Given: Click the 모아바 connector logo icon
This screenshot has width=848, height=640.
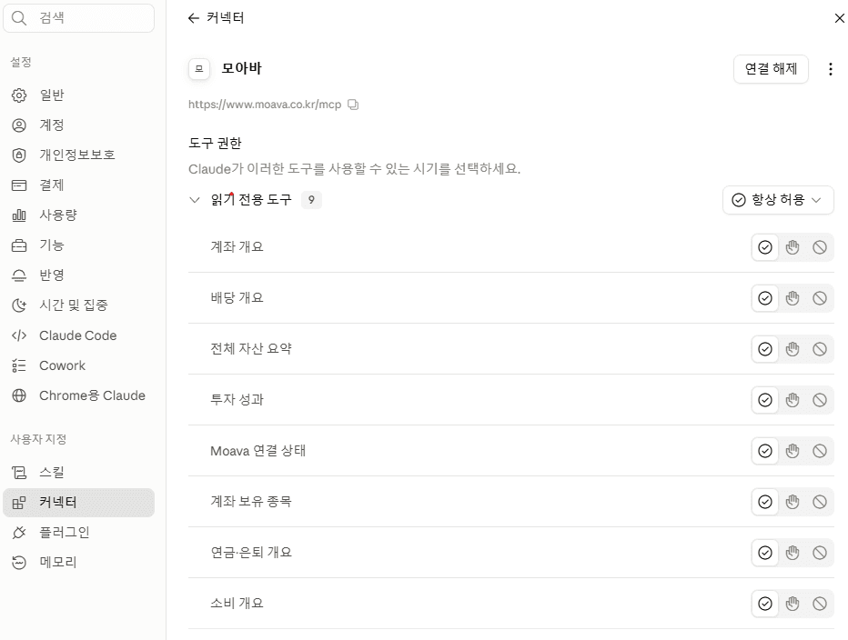Looking at the screenshot, I should 199,69.
